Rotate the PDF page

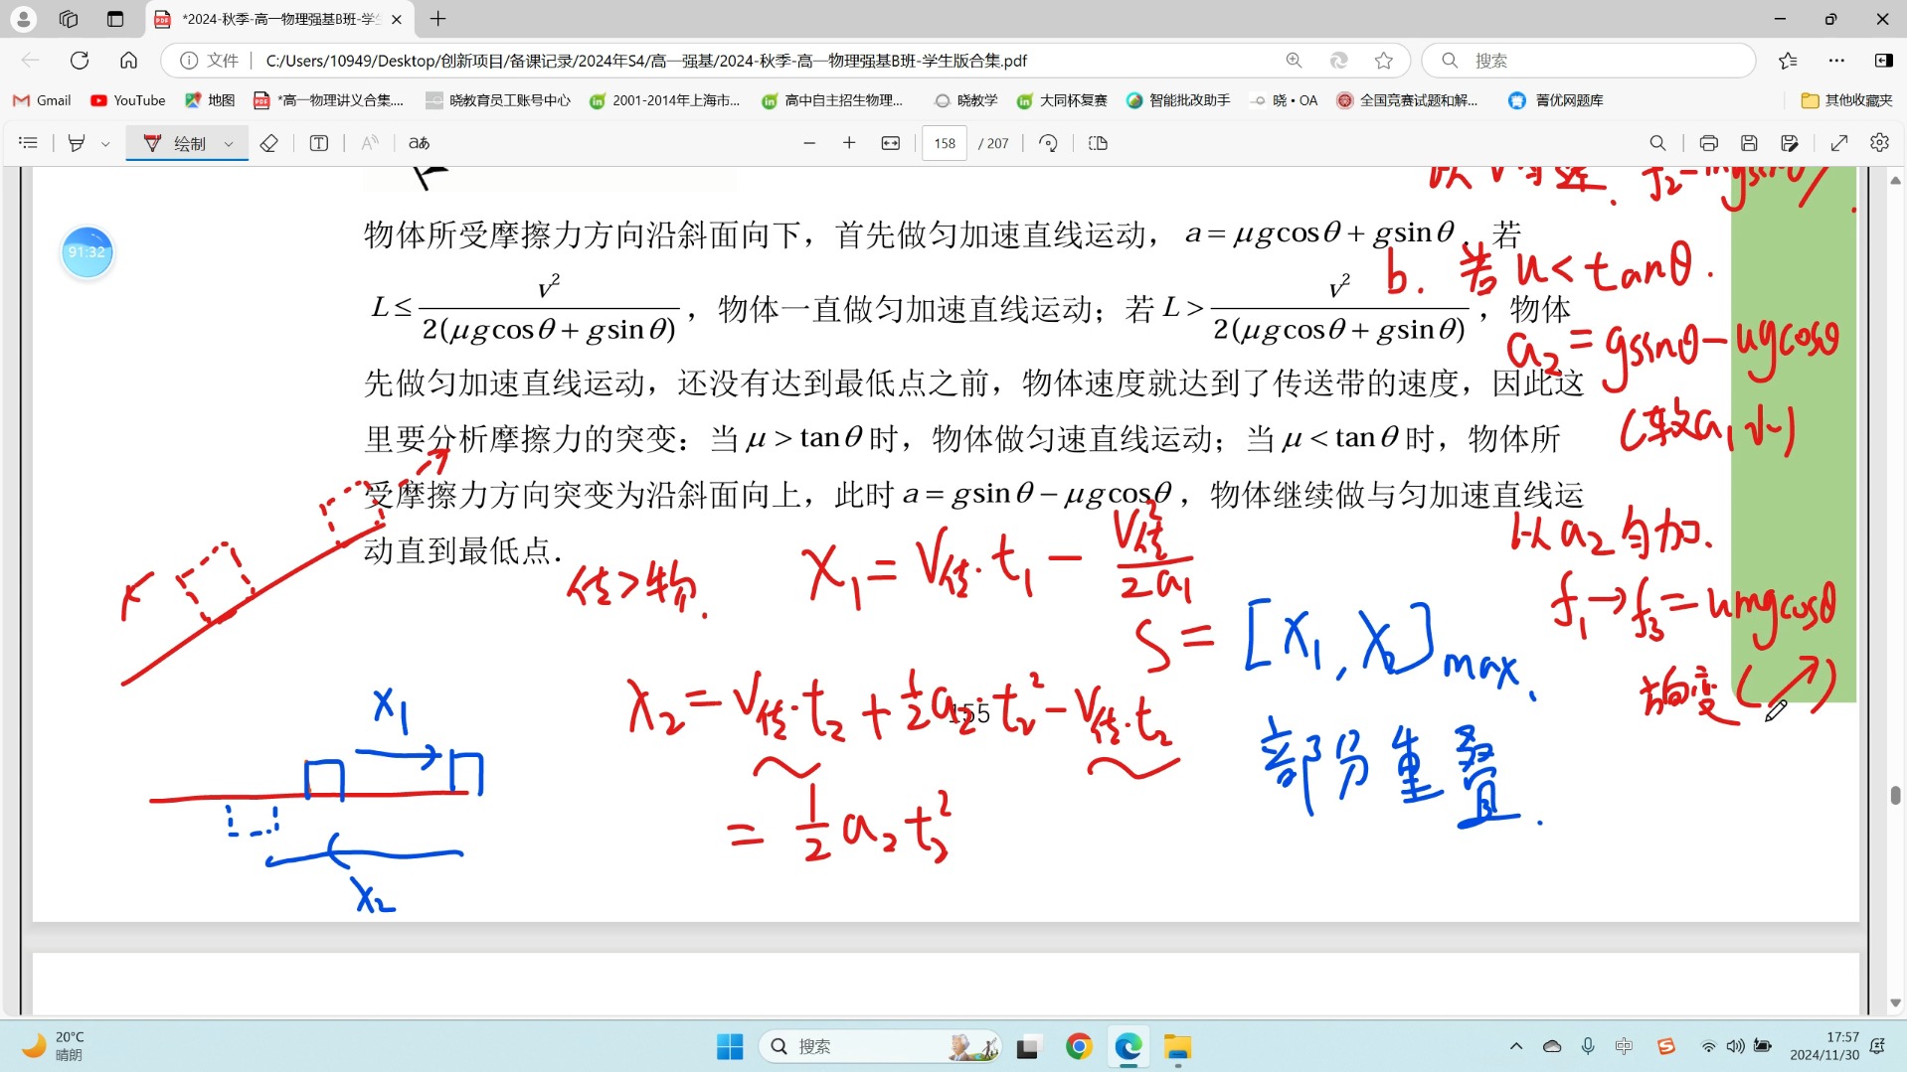pos(1048,143)
